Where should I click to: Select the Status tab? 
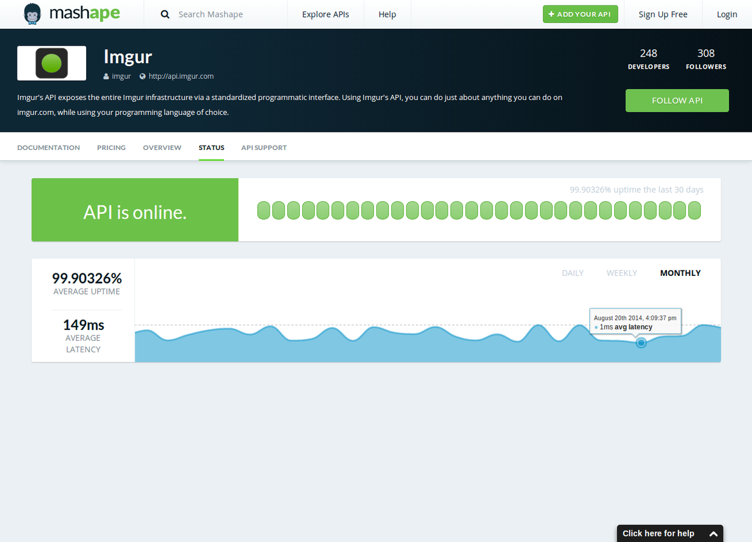(x=211, y=148)
